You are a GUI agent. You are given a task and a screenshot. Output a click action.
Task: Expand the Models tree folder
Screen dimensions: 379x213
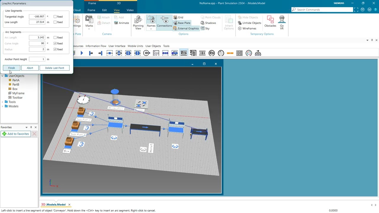click(x=2, y=106)
